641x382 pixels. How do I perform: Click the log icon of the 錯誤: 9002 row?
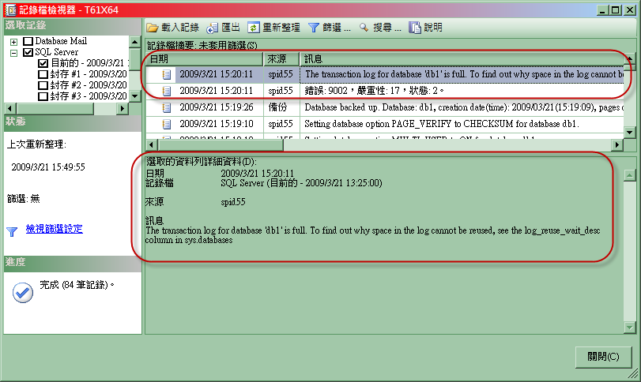tap(167, 91)
